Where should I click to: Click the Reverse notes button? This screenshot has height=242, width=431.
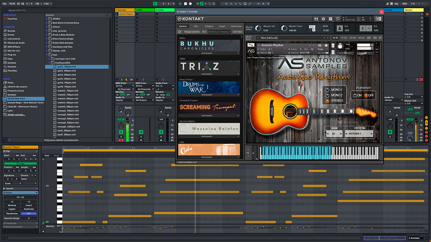click(11, 205)
